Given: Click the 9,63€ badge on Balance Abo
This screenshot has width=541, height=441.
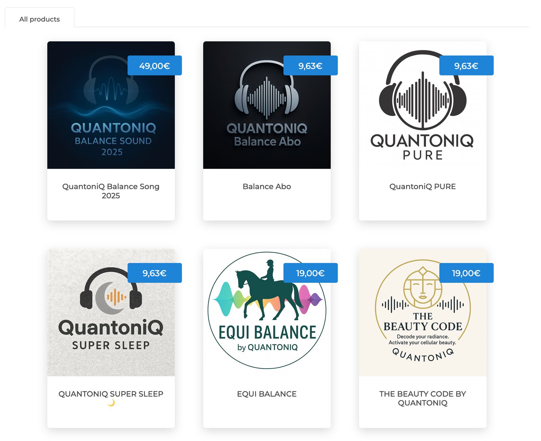Looking at the screenshot, I should click(x=310, y=66).
